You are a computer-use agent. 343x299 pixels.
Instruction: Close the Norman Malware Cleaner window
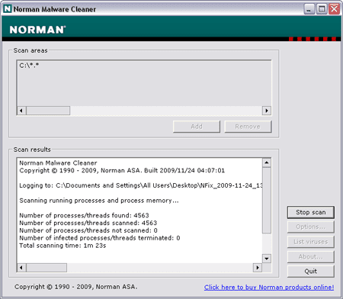pyautogui.click(x=334, y=9)
